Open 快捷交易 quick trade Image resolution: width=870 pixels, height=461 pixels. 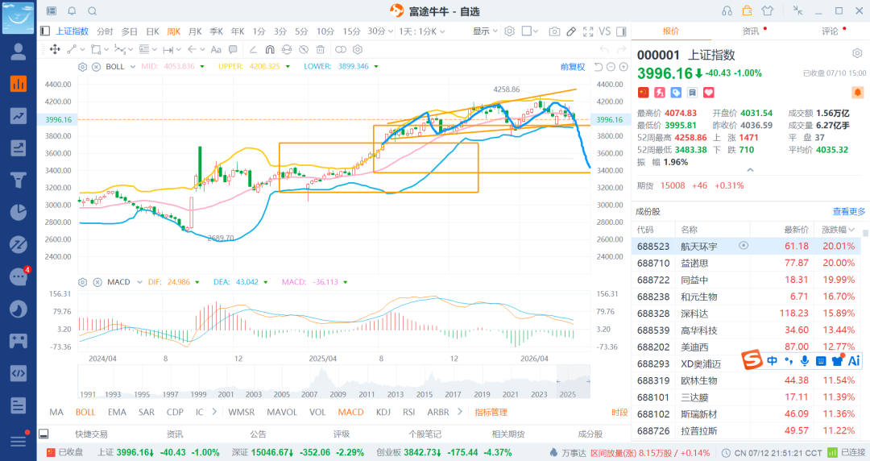(92, 434)
